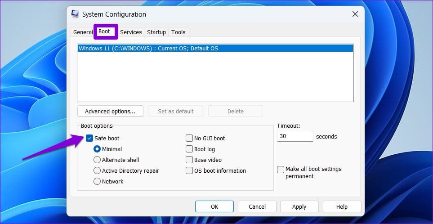Switch to the Startup tab

[156, 32]
